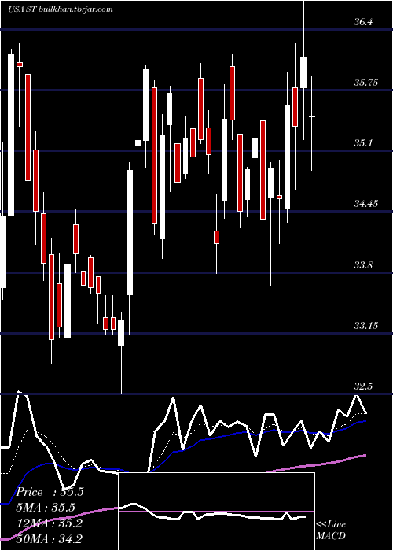Image resolution: width=393 pixels, height=551 pixels.
Task: Click the USA ST bullkhan.tbrjar.com title
Action: point(61,9)
